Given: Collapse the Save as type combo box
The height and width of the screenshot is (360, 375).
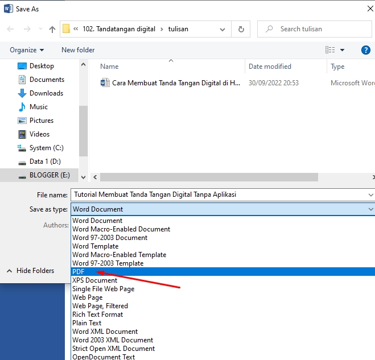Looking at the screenshot, I should coord(370,209).
